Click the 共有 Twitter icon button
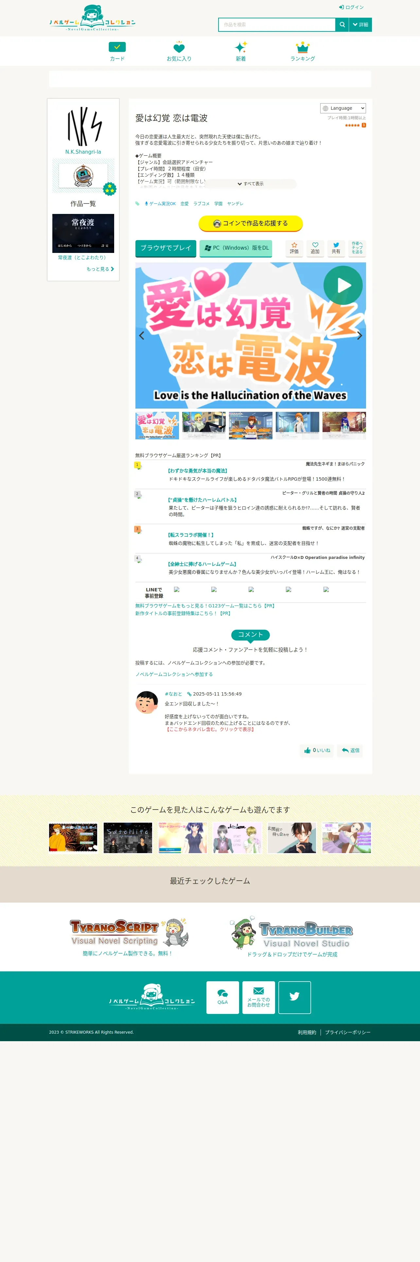420x1262 pixels. coord(336,248)
